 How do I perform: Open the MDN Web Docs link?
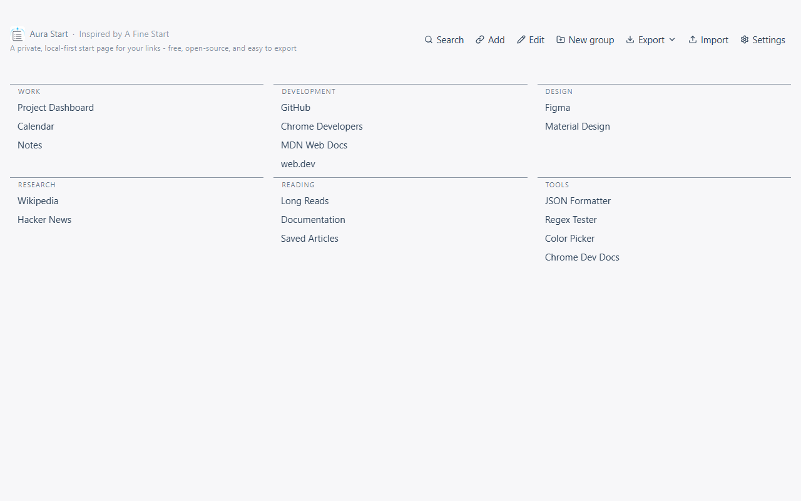pos(314,145)
